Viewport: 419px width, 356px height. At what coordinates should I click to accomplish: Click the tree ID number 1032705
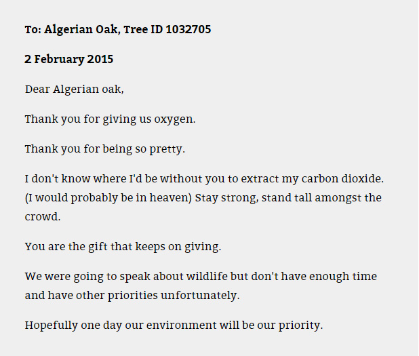[x=188, y=29]
